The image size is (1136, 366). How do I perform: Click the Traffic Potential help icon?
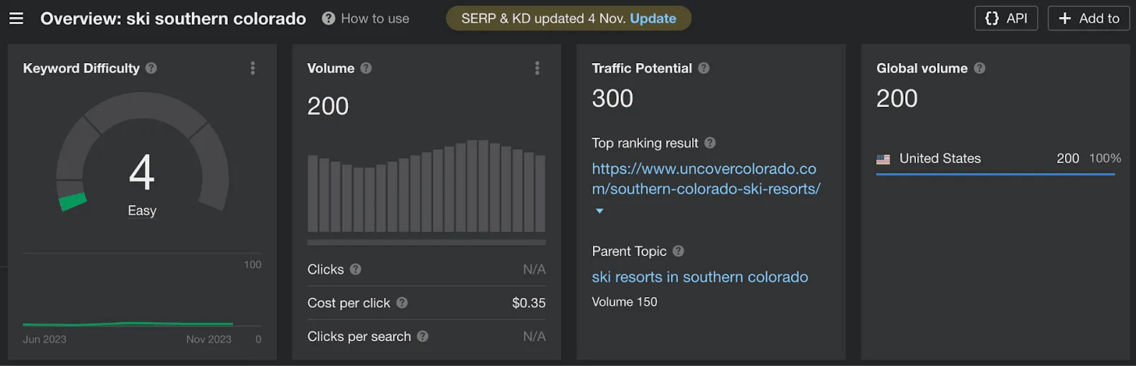[704, 68]
